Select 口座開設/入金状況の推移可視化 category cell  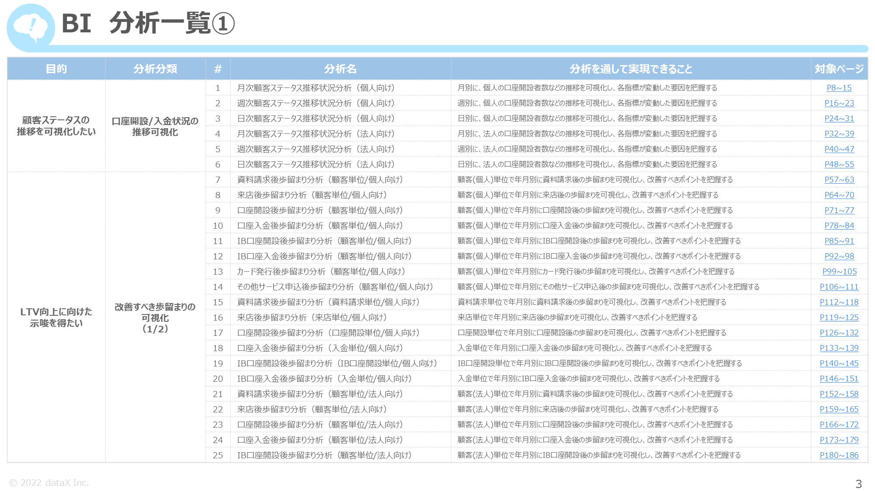click(155, 126)
